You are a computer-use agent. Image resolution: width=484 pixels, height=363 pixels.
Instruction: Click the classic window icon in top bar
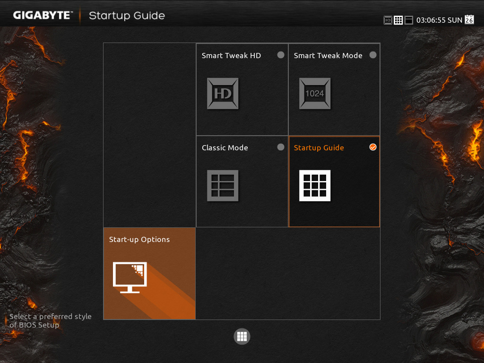(409, 20)
